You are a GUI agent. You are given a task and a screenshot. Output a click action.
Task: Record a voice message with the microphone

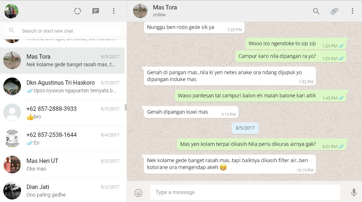354,192
